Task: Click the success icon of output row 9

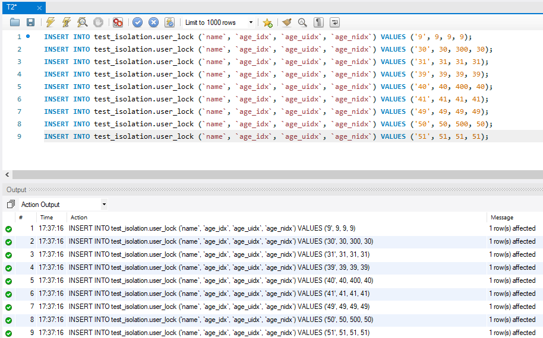Action: pyautogui.click(x=9, y=333)
